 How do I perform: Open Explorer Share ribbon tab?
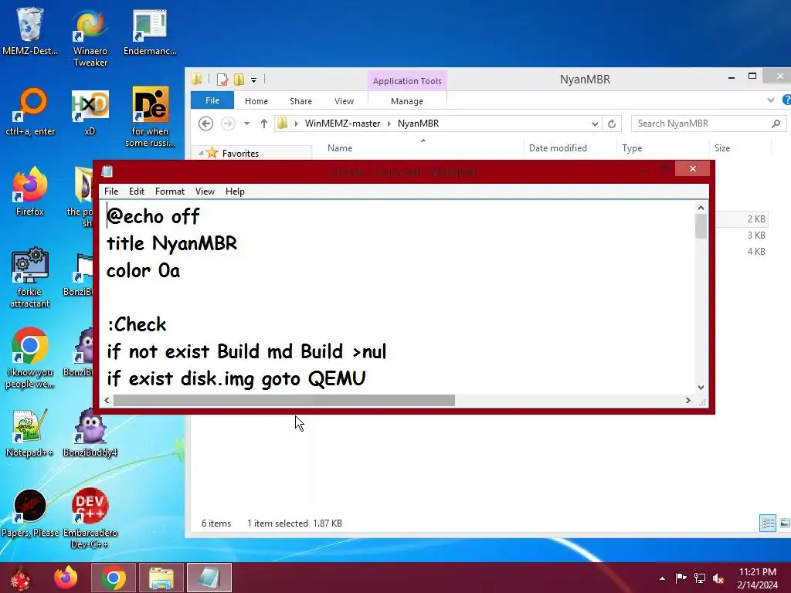coord(300,101)
